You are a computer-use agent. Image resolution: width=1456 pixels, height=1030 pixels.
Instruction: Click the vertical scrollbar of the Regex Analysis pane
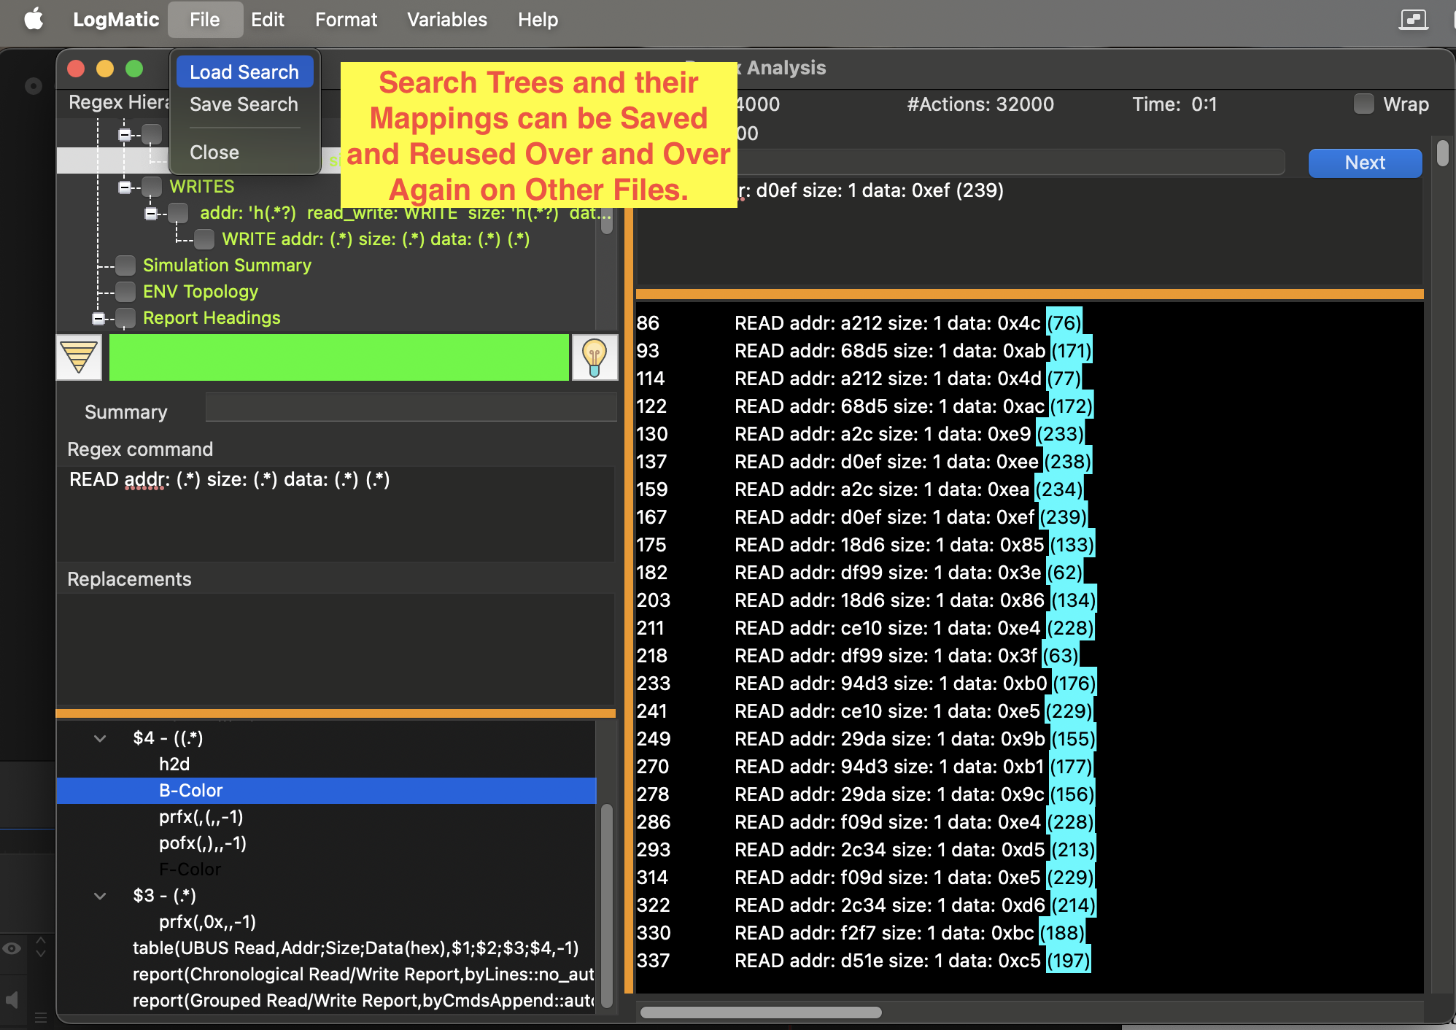point(1442,154)
